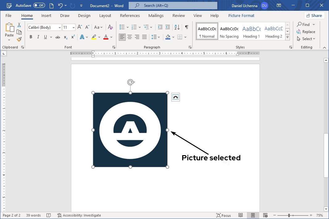
Task: Turn on Focus mode
Action: point(224,215)
